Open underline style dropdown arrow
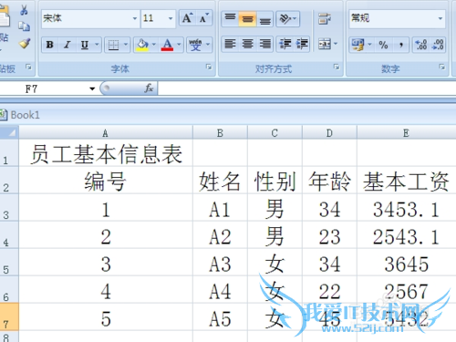The height and width of the screenshot is (342, 456). click(x=97, y=45)
